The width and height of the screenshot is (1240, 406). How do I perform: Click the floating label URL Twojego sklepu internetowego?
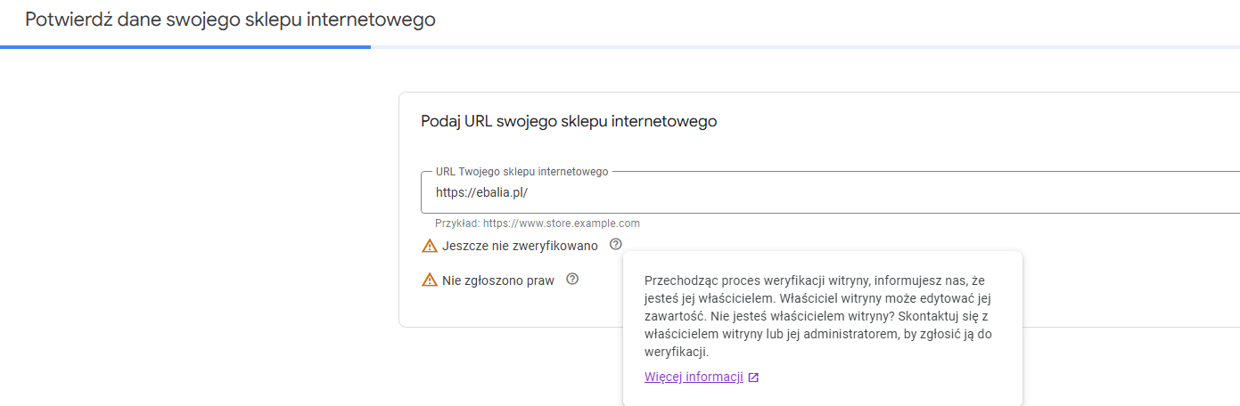point(521,171)
